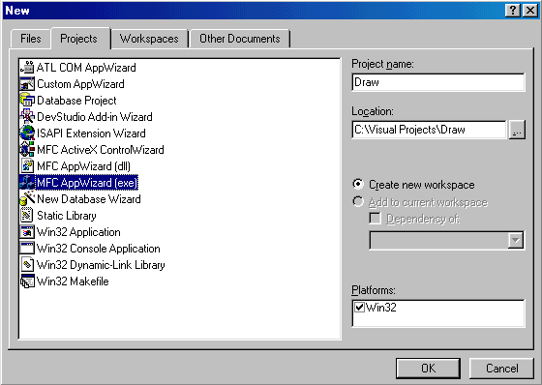Select Create new workspace radio button
This screenshot has width=542, height=385.
358,184
